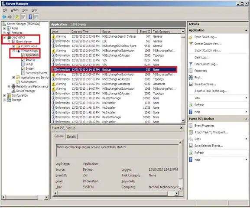Select the Security log in tree
This screenshot has width=250, height=208.
pos(30,60)
